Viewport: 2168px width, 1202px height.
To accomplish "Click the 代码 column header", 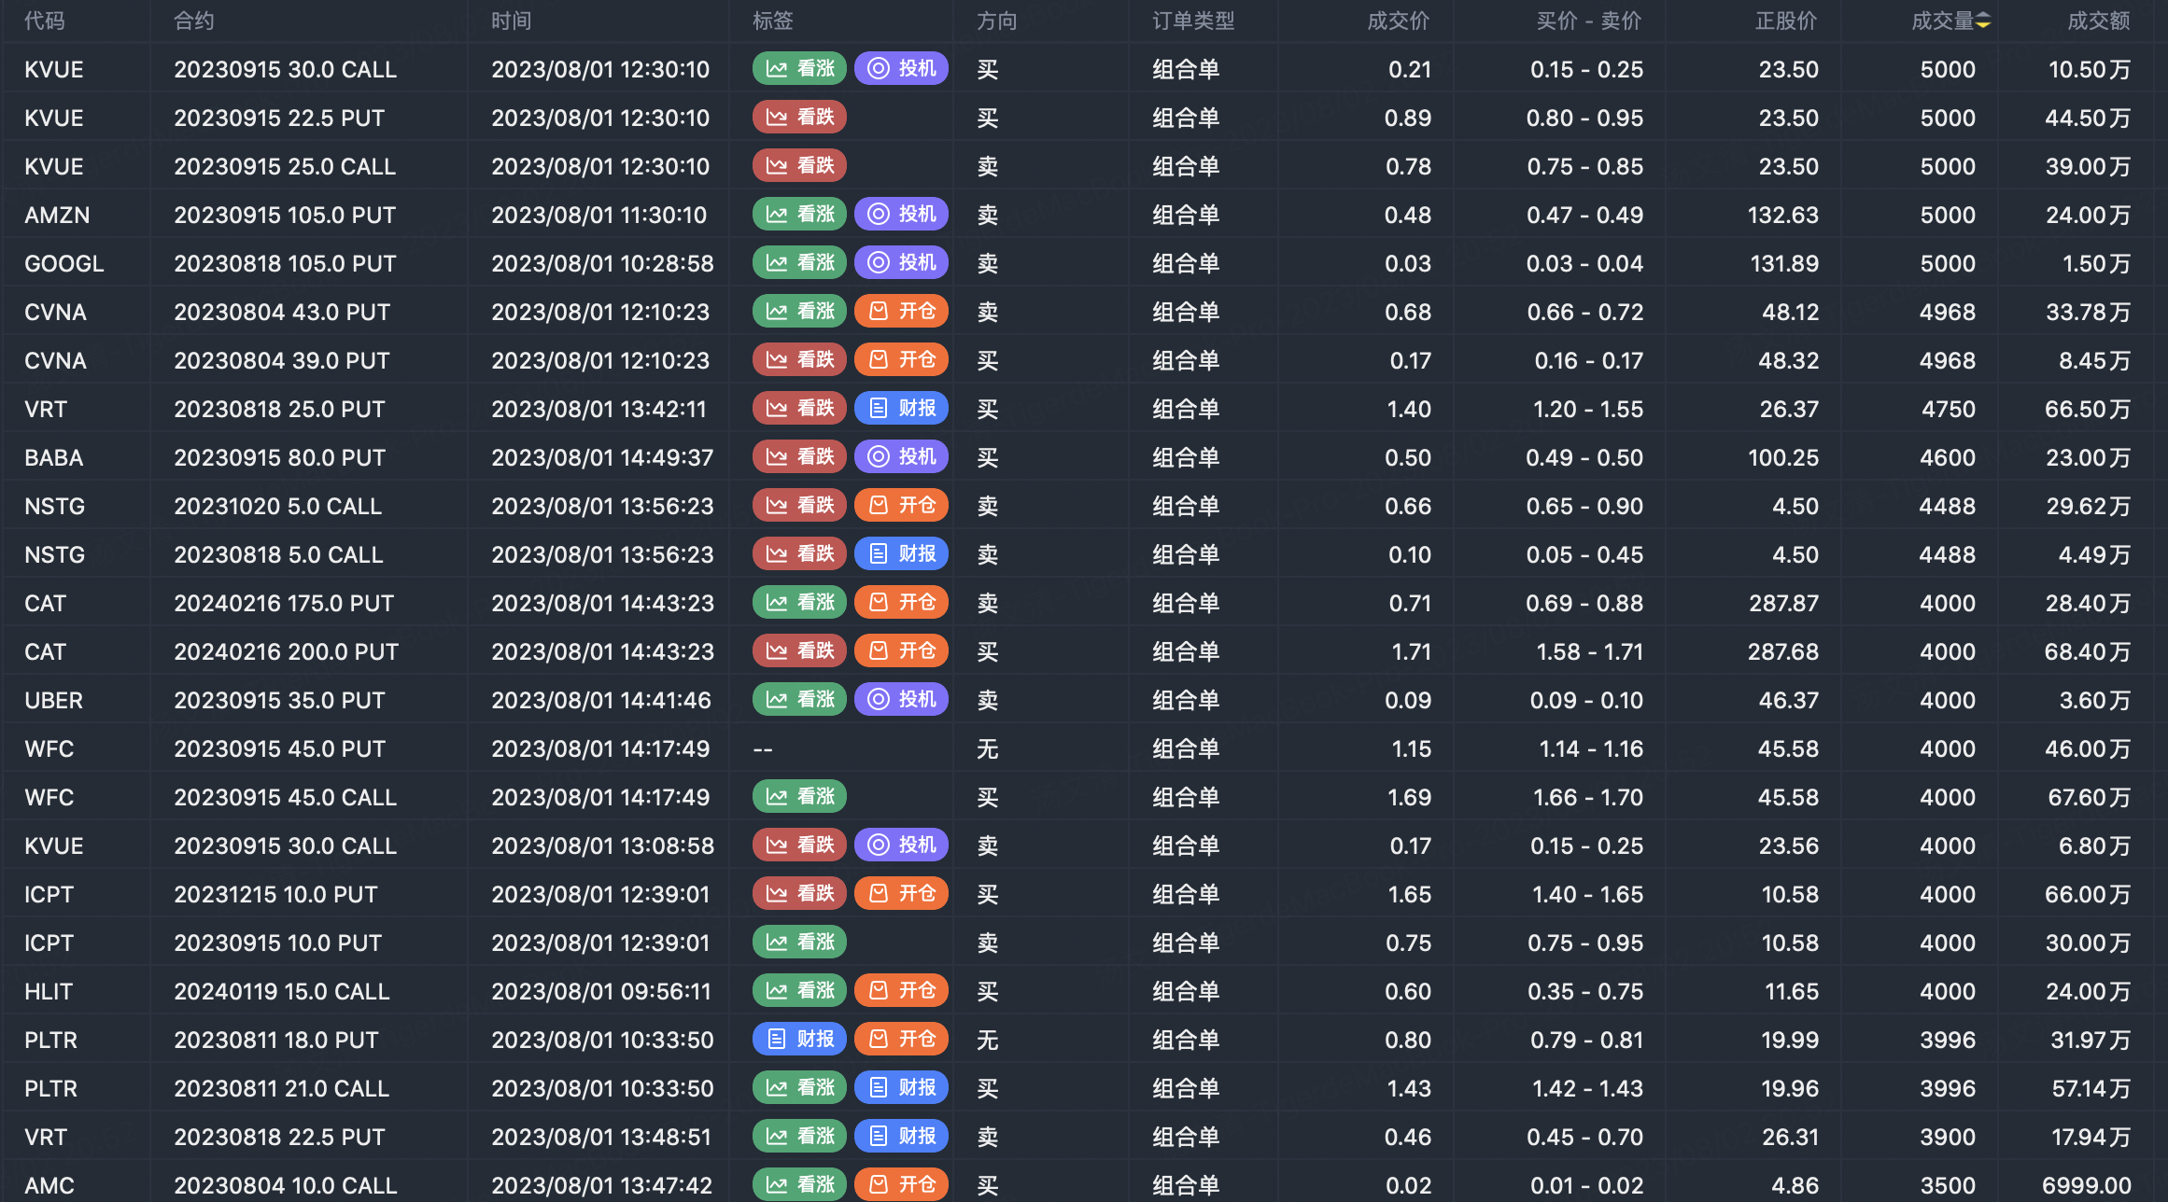I will pos(45,21).
